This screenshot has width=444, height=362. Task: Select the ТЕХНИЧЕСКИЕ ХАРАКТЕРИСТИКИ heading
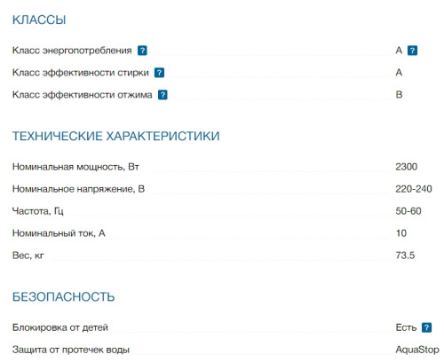point(115,136)
